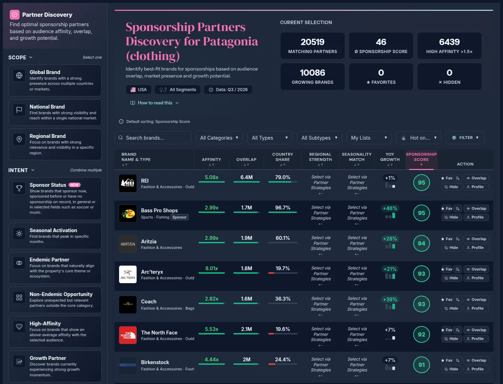
Task: Collapse the SCOPE section header
Action: (x=21, y=57)
